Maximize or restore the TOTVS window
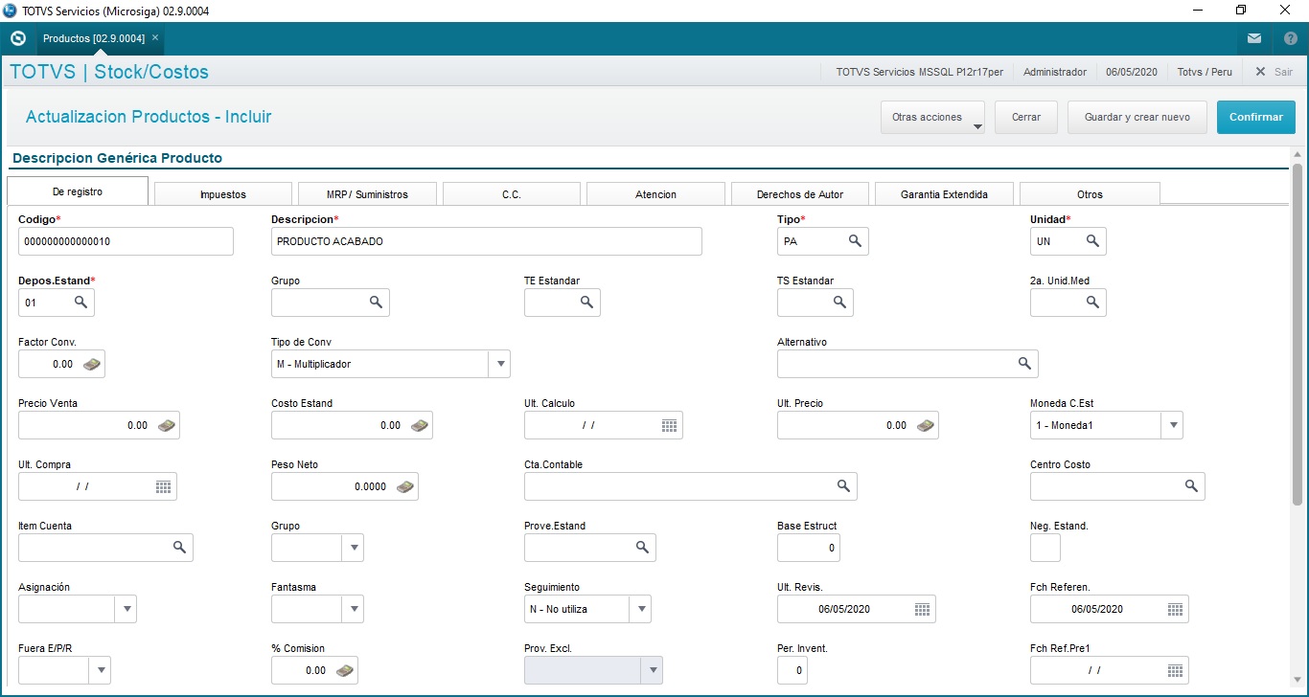 (x=1241, y=11)
